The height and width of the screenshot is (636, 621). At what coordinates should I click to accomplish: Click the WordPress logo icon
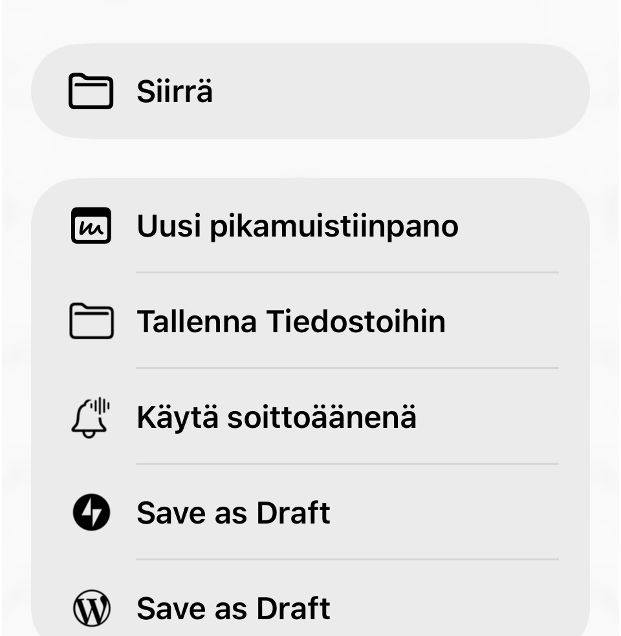coord(91,608)
